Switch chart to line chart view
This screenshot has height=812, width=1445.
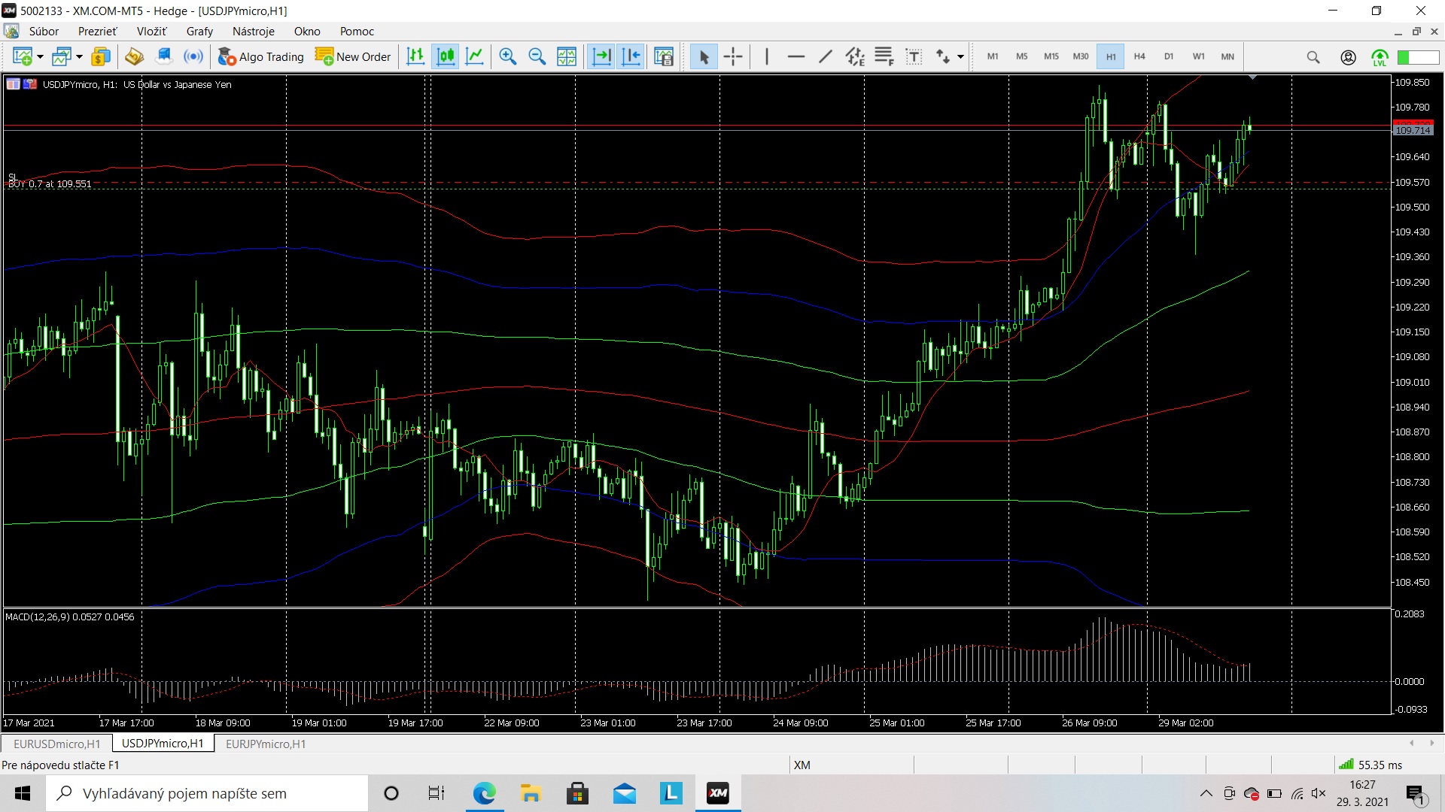point(475,56)
